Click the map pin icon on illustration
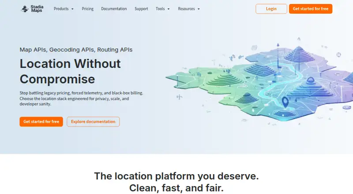 coord(285,102)
